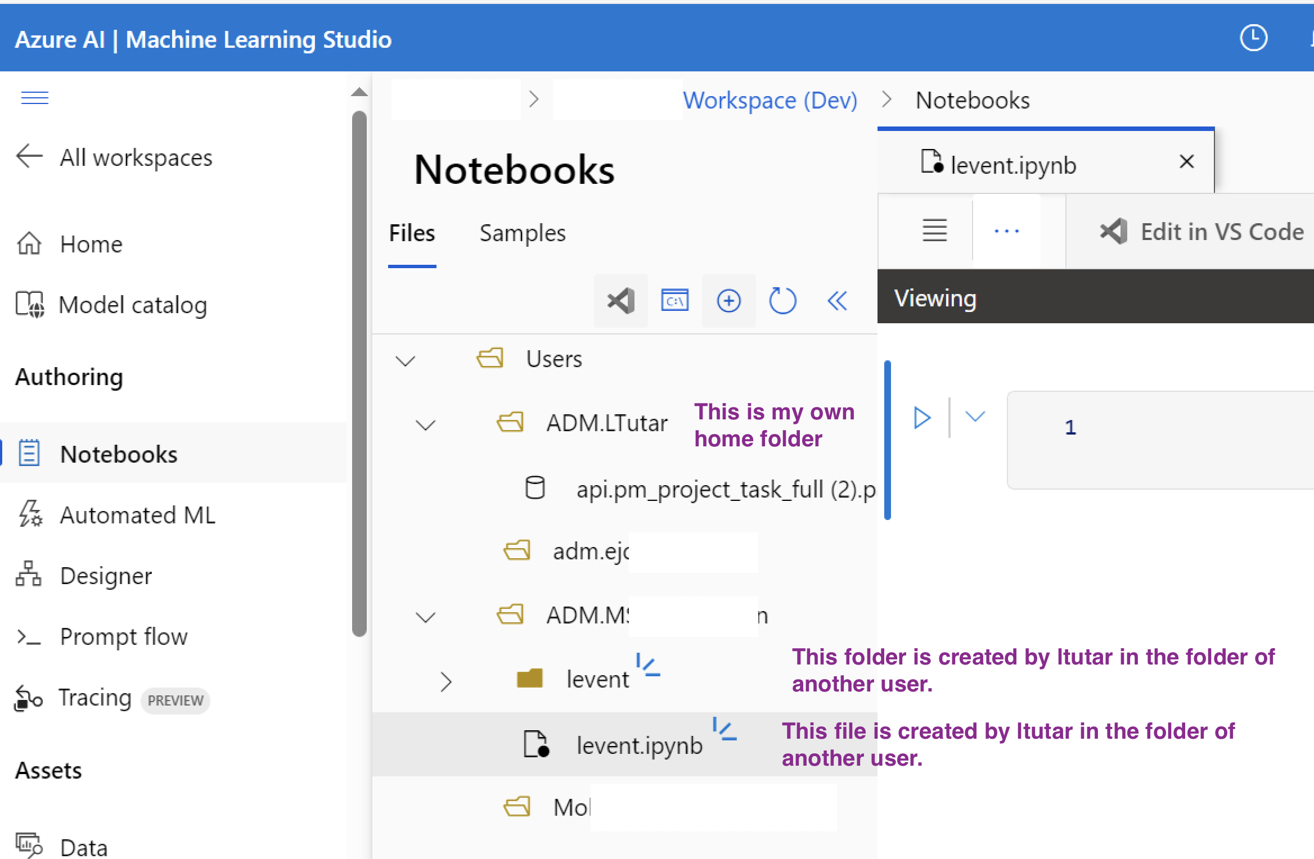Go back to All workspaces
The height and width of the screenshot is (859, 1314).
pos(115,157)
